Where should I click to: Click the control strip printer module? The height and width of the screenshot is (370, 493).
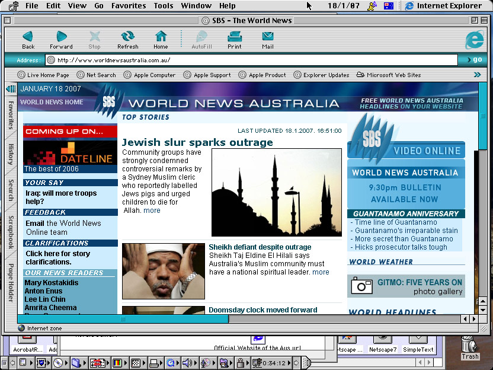tap(156, 363)
